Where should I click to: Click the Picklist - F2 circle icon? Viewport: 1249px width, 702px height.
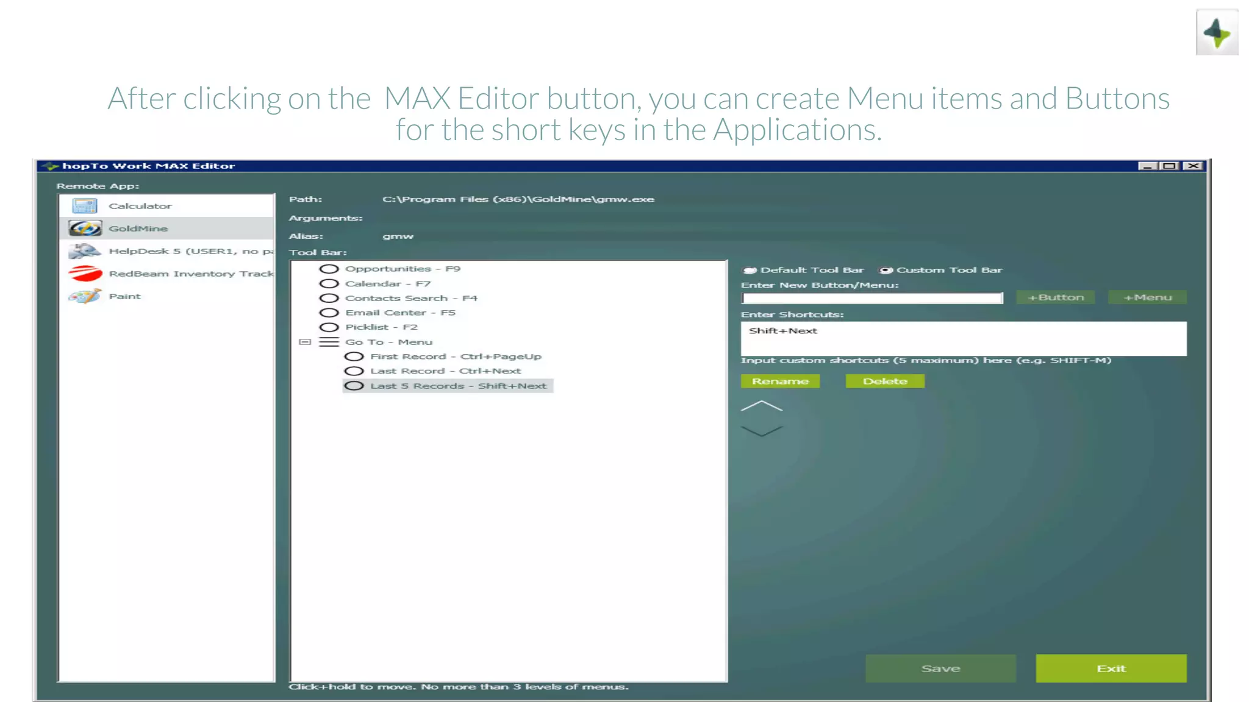click(329, 327)
